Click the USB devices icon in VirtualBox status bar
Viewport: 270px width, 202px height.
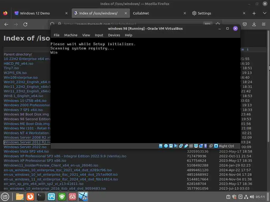tap(186, 146)
